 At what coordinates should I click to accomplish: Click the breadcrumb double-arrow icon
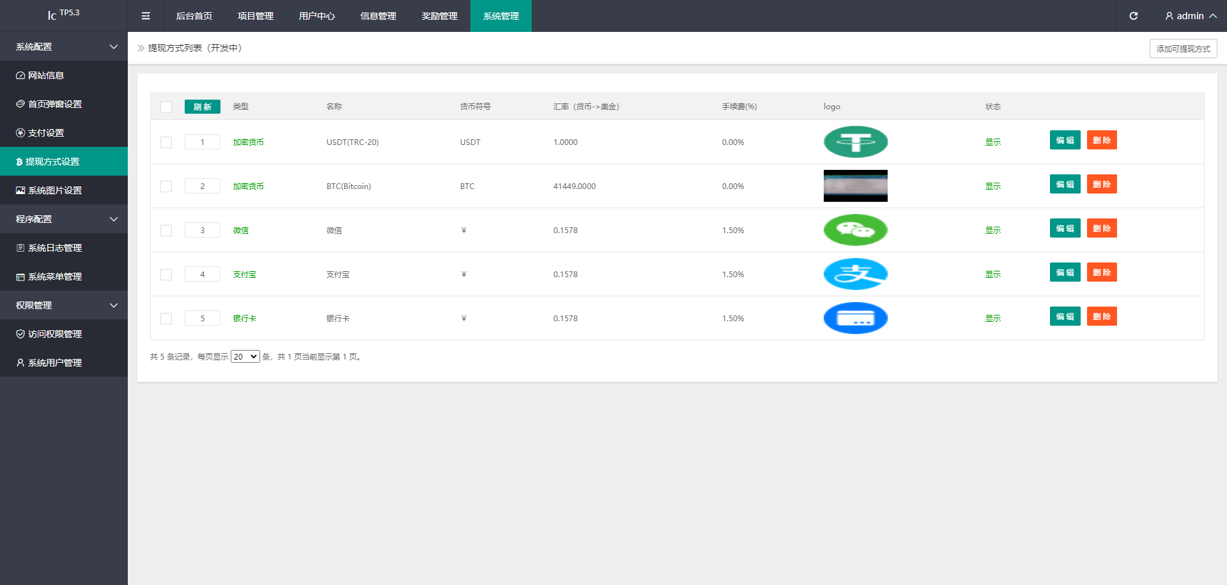coord(141,48)
